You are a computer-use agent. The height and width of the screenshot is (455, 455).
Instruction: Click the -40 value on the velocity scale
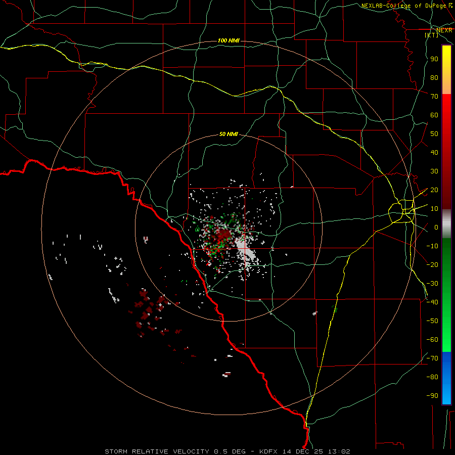(432, 302)
